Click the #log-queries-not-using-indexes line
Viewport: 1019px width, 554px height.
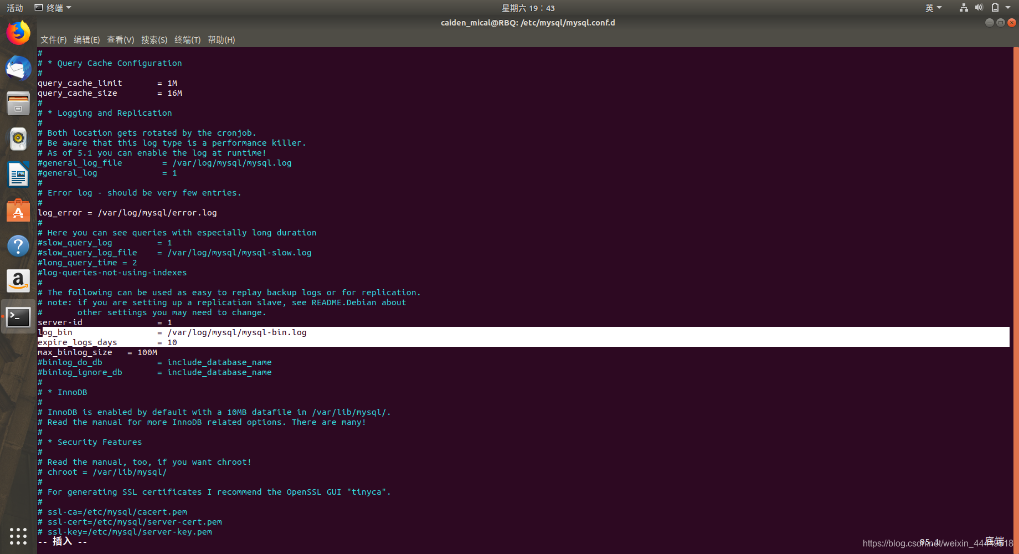pos(112,273)
